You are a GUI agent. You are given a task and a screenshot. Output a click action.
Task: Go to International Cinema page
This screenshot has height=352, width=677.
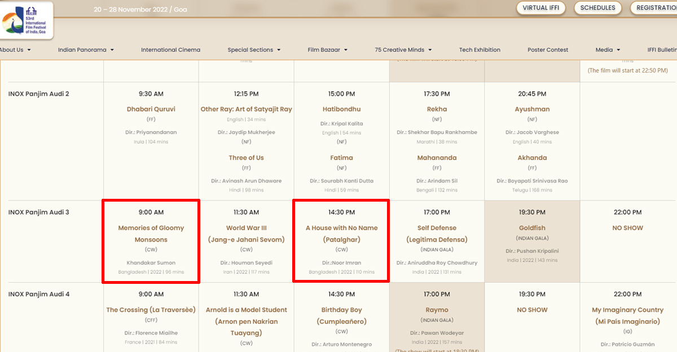point(170,50)
